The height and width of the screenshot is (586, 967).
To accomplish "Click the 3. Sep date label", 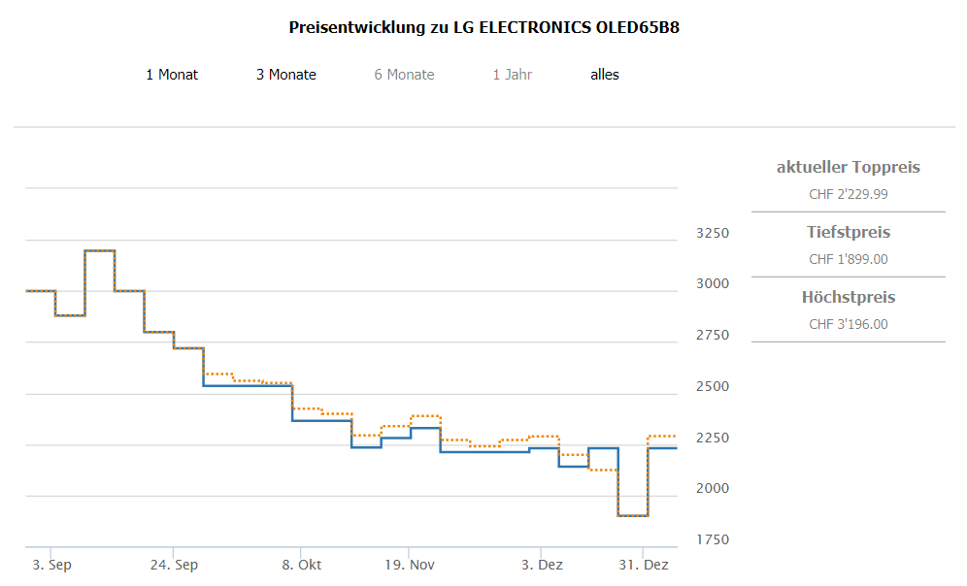I will click(x=51, y=565).
